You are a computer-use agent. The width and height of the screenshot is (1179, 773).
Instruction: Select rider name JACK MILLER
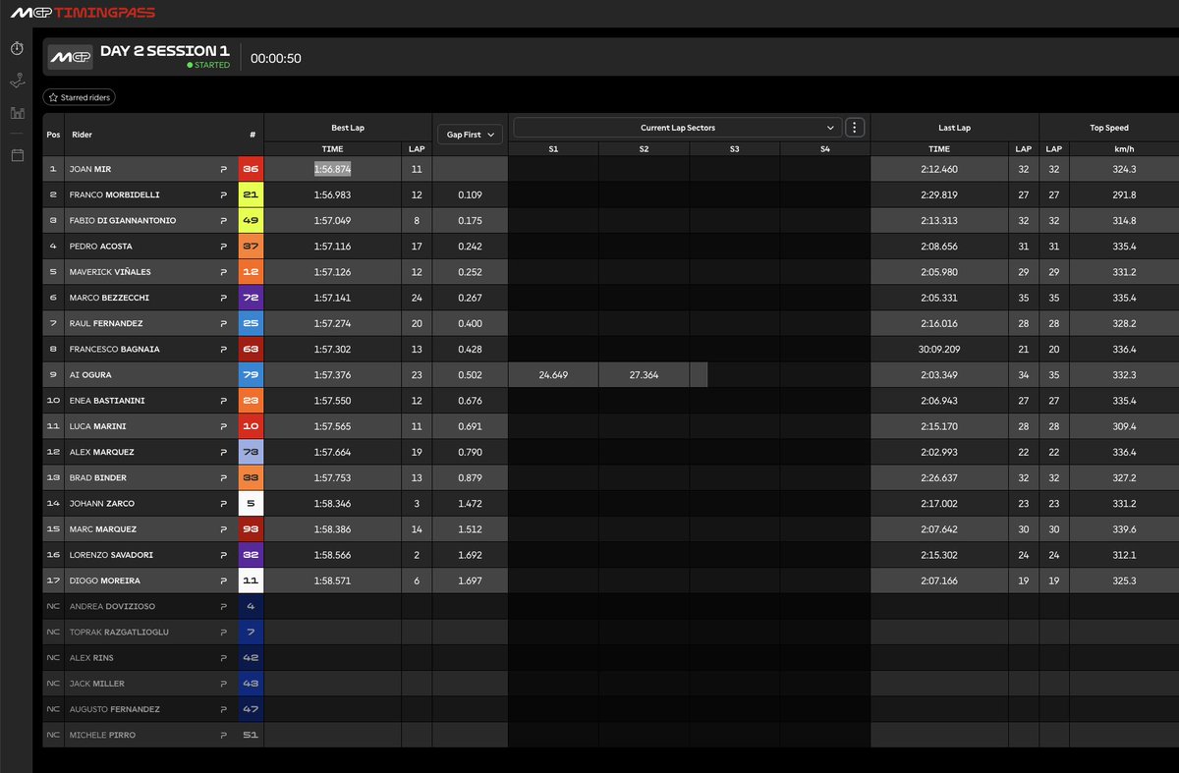[97, 684]
